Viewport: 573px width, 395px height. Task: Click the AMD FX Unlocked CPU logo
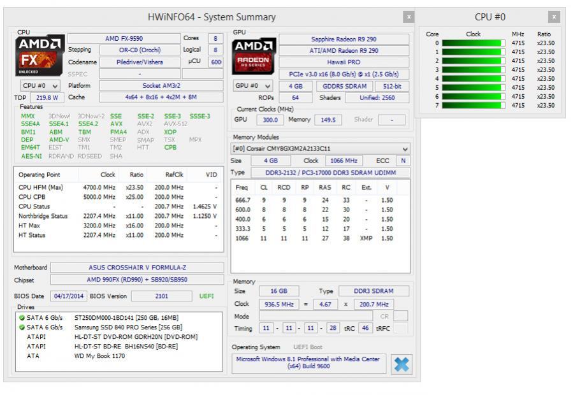40,55
